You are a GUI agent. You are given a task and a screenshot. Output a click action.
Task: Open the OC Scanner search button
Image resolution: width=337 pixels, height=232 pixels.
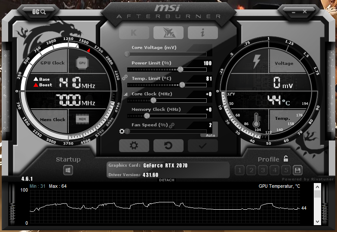click(x=39, y=12)
